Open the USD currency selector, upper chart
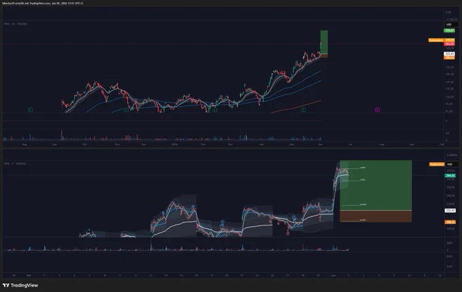 (x=450, y=24)
